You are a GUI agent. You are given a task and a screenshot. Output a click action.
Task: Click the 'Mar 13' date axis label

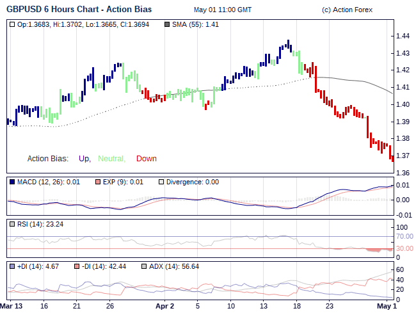(13, 306)
